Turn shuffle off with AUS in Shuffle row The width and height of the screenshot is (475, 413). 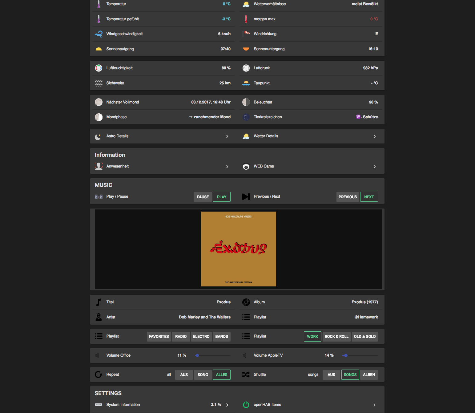pos(331,375)
